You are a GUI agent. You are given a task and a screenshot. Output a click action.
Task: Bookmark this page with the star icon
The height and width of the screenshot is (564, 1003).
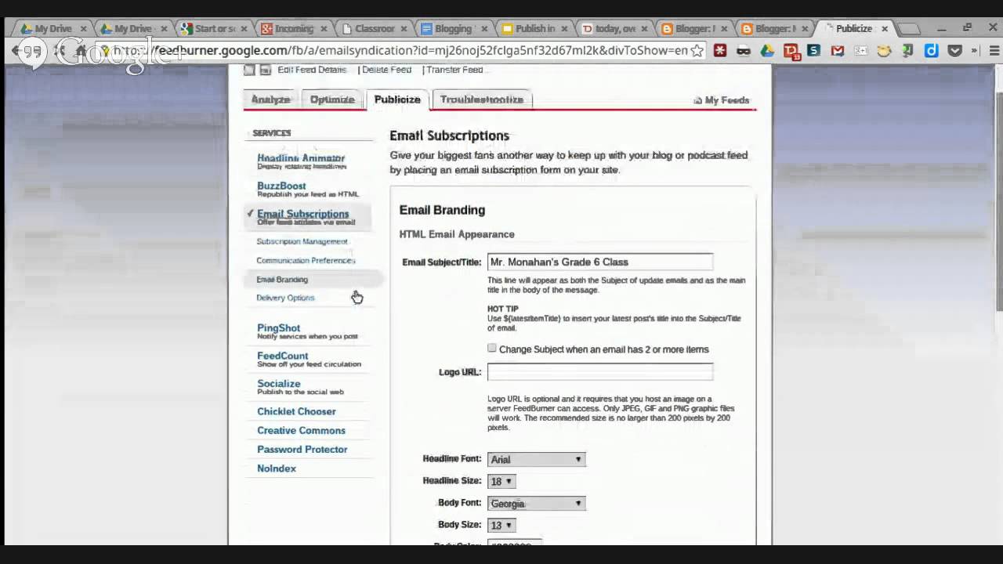point(697,51)
